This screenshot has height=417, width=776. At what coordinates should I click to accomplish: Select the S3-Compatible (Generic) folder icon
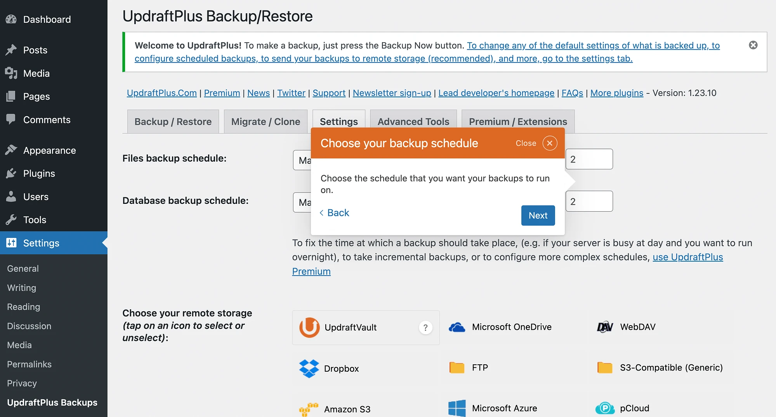pyautogui.click(x=605, y=367)
